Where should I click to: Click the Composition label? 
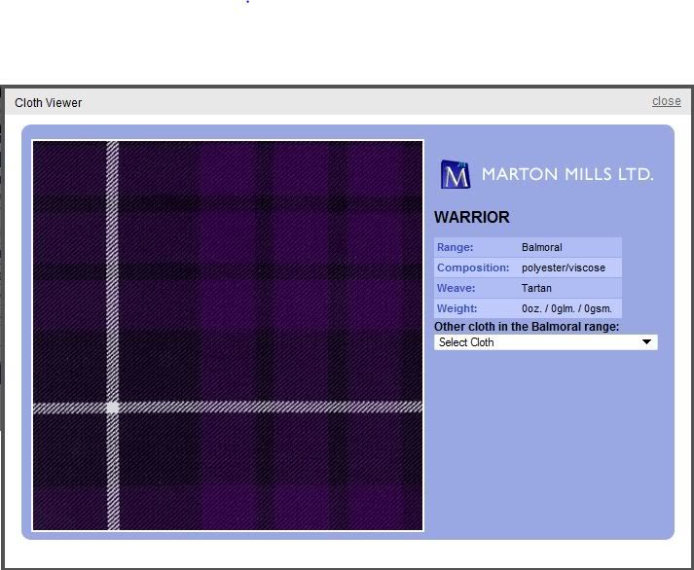[x=473, y=267]
